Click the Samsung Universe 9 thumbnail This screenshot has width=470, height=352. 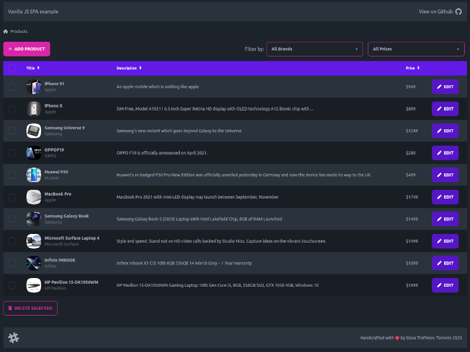(x=33, y=130)
